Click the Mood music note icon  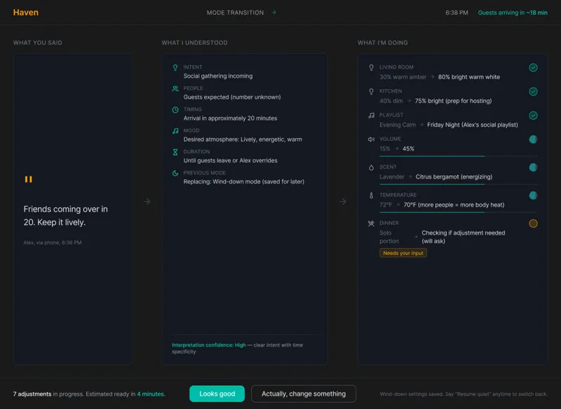pyautogui.click(x=175, y=131)
